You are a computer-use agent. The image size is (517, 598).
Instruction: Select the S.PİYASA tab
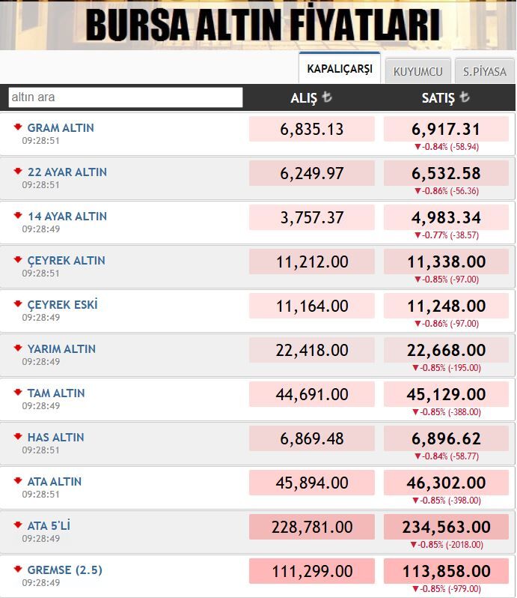click(484, 72)
